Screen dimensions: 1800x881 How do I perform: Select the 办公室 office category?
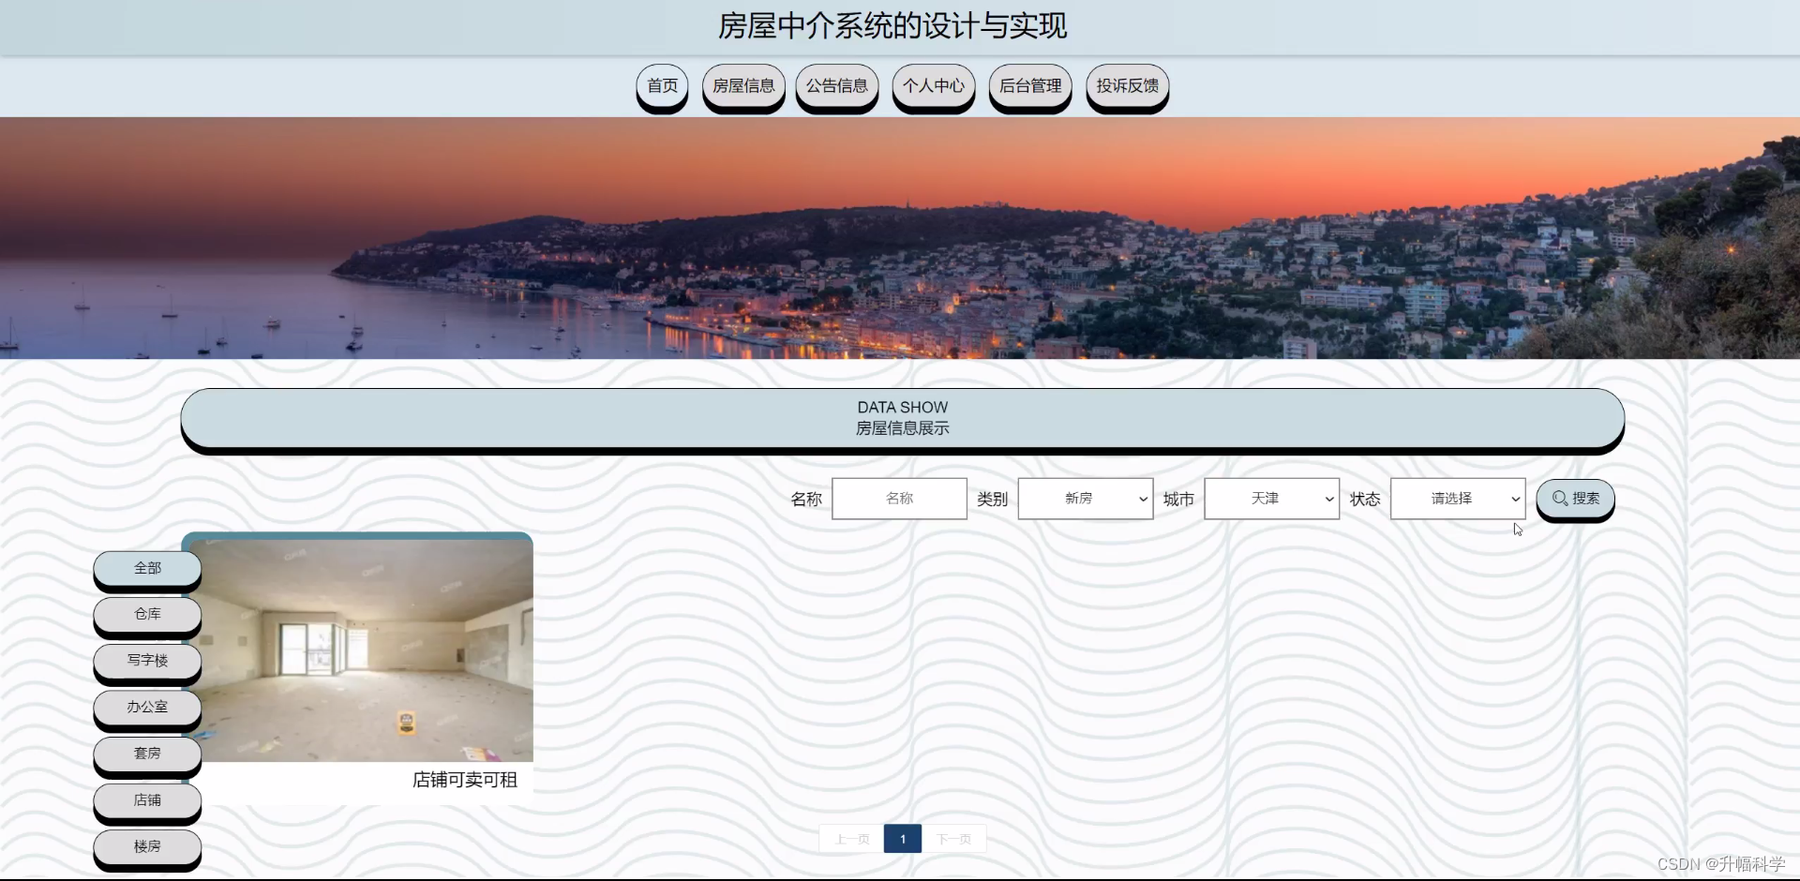pyautogui.click(x=146, y=708)
